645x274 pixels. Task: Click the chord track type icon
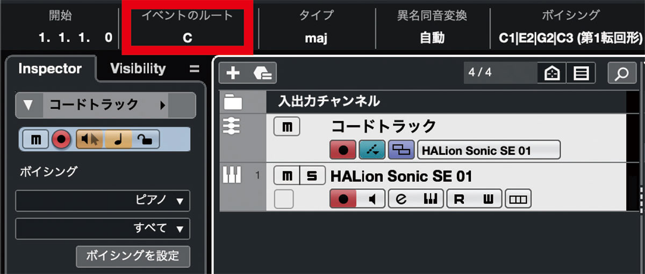[x=232, y=128]
